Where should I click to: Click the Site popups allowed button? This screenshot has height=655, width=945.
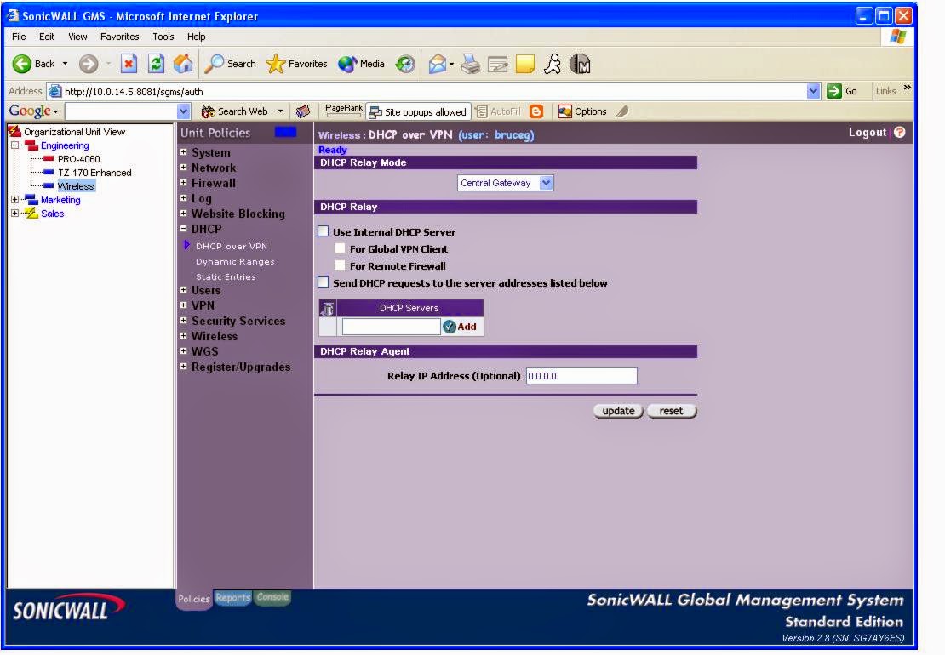tap(418, 112)
